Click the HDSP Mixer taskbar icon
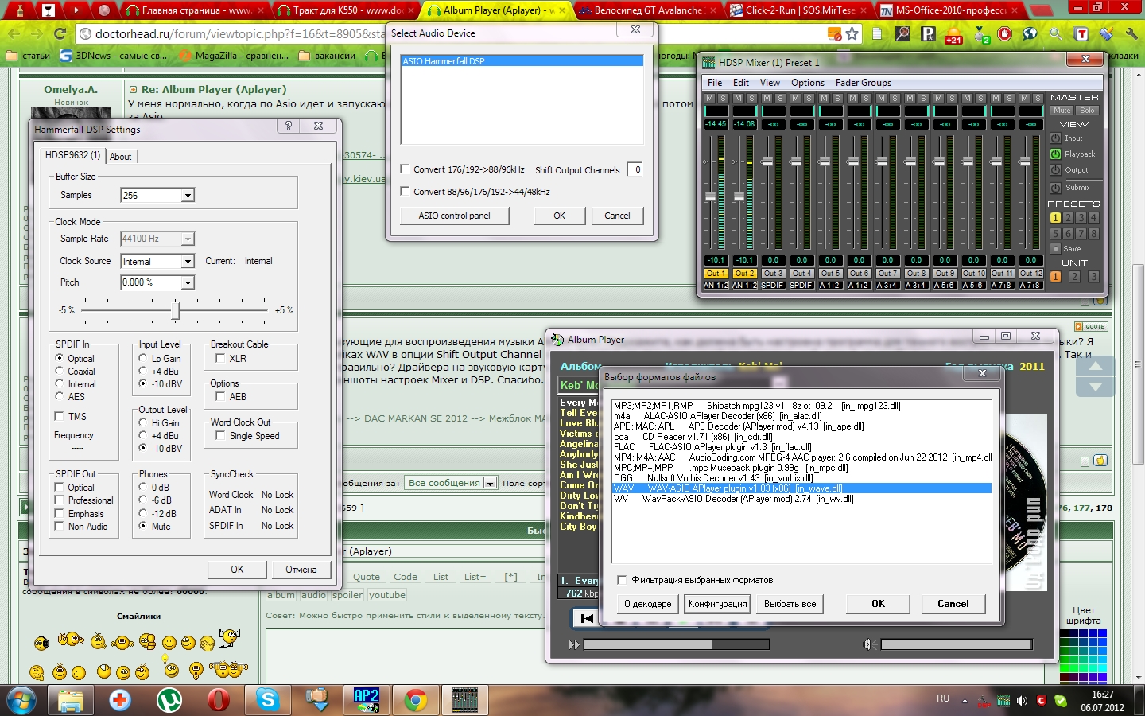Screen dimensions: 1145x716 pos(464,700)
